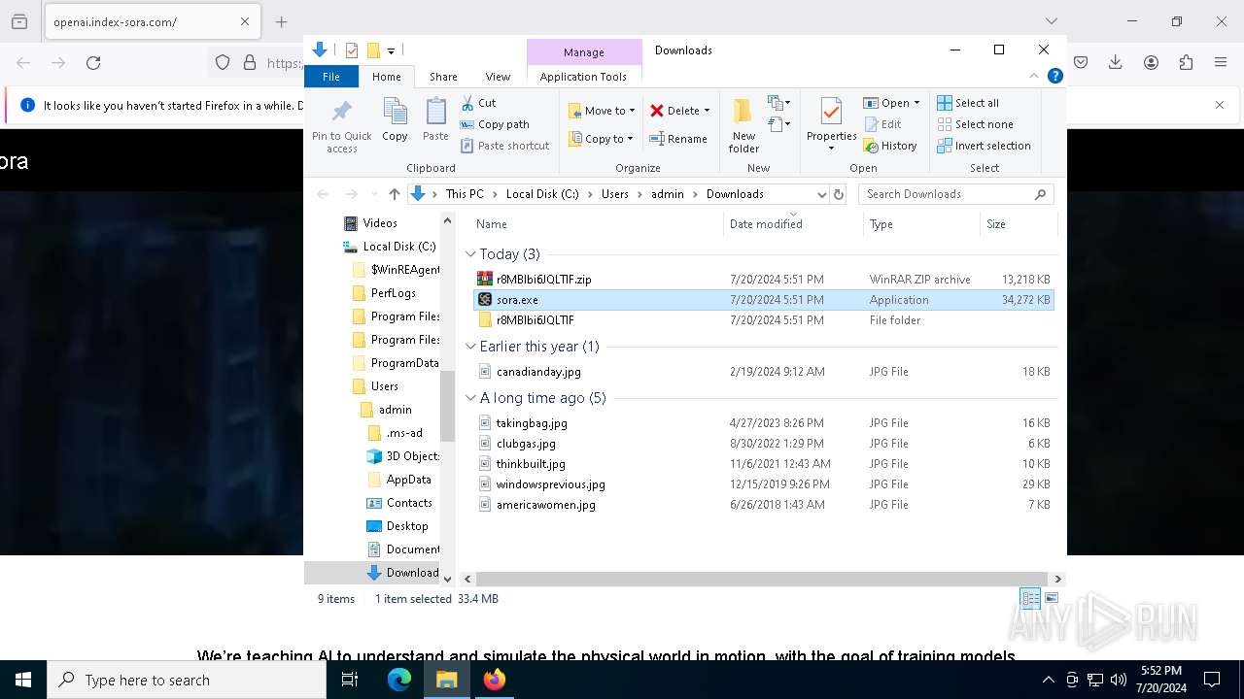Select windowsprevious.jpg file
Viewport: 1244px width, 699px height.
click(x=764, y=484)
